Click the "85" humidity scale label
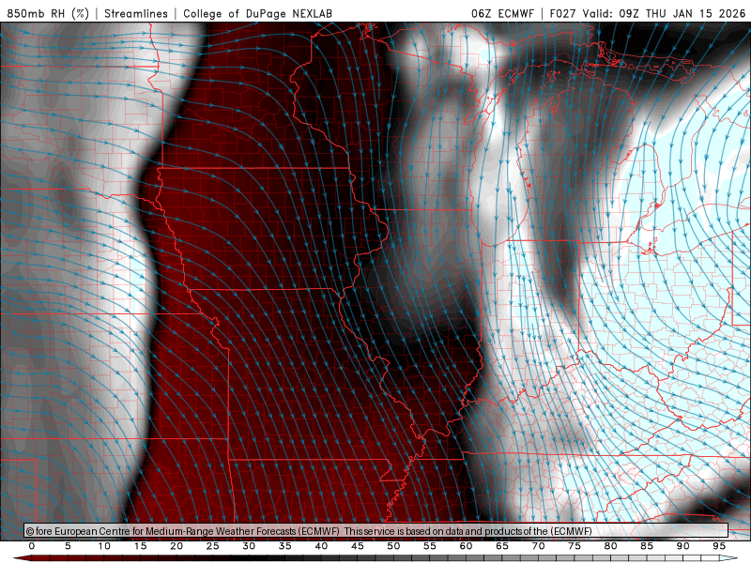This screenshot has width=751, height=563. coord(647,546)
